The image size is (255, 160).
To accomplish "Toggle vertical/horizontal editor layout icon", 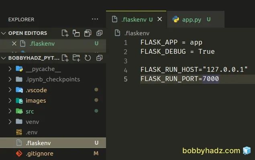I will coord(76,33).
